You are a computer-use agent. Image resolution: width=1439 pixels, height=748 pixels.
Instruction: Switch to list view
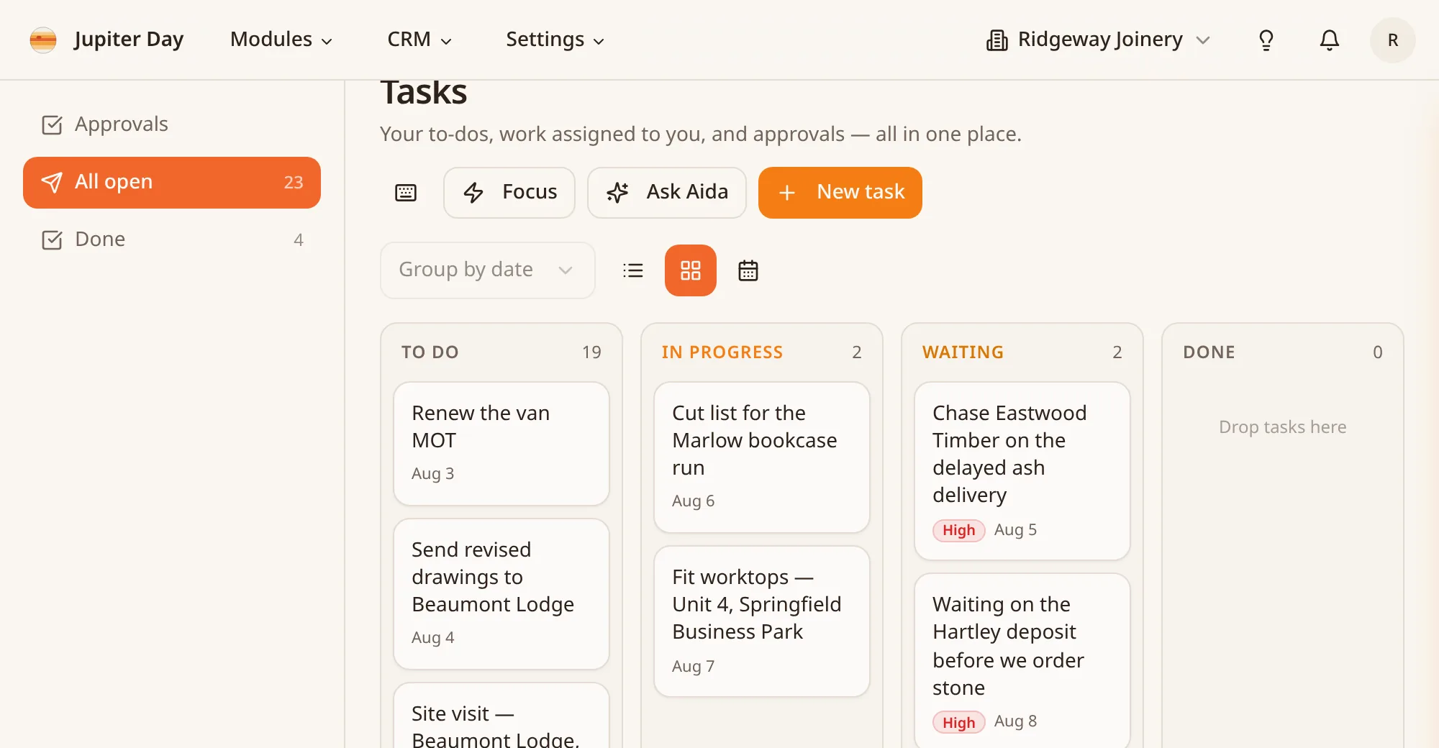point(633,270)
